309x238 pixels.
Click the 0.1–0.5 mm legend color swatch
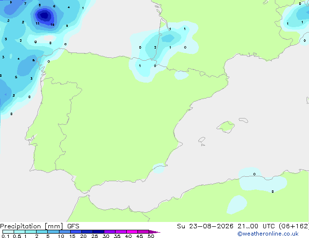pyautogui.click(x=8, y=232)
